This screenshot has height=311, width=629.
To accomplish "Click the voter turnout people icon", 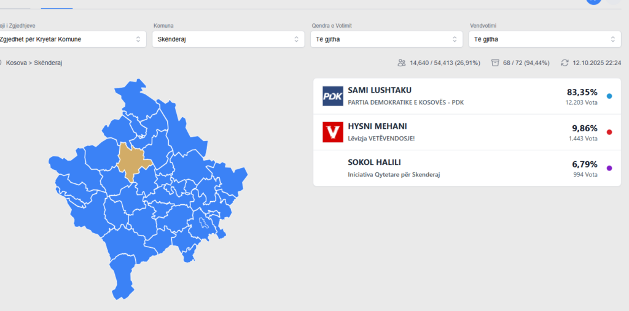I will click(x=402, y=63).
